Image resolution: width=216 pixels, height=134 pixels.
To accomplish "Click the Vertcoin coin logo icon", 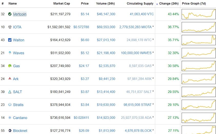I will click(x=10, y=14).
